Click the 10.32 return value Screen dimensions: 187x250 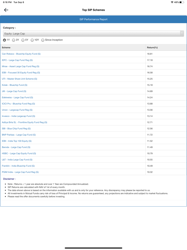(150, 172)
